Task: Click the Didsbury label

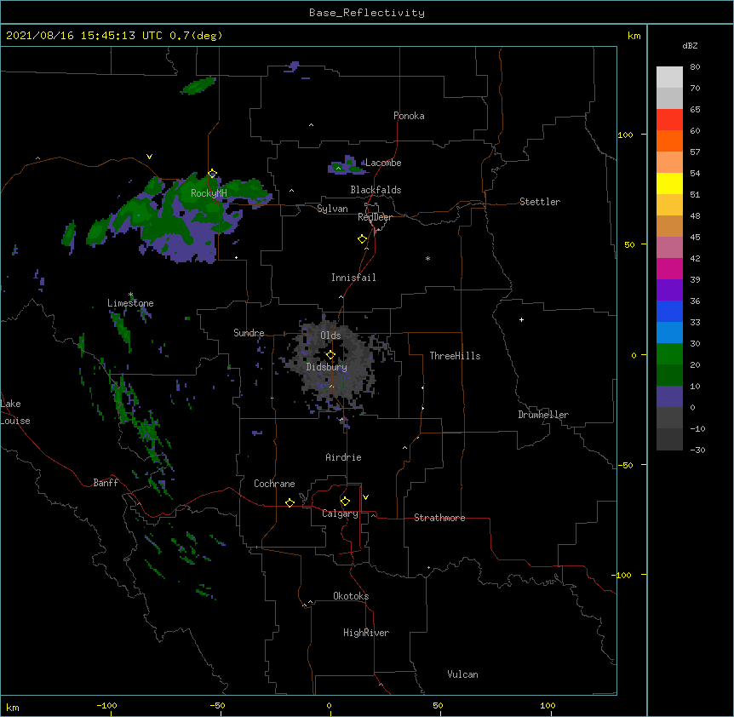Action: coord(327,367)
